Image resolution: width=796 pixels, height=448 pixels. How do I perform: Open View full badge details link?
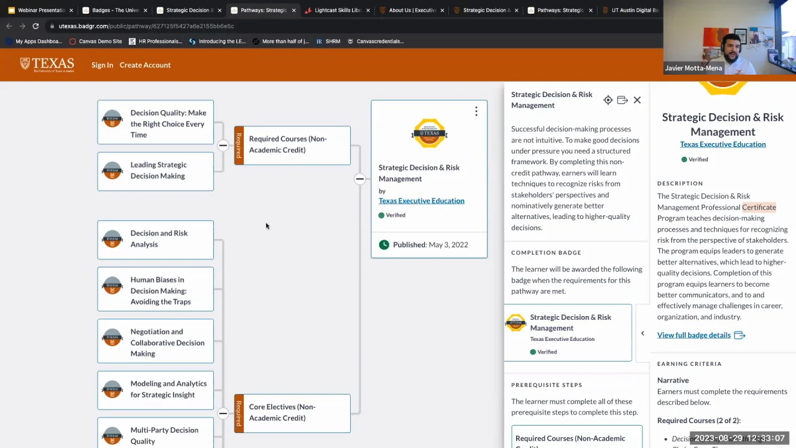(x=693, y=335)
